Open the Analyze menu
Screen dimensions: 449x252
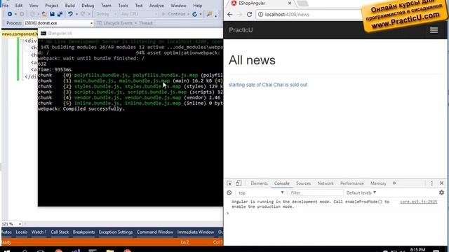pos(156,6)
